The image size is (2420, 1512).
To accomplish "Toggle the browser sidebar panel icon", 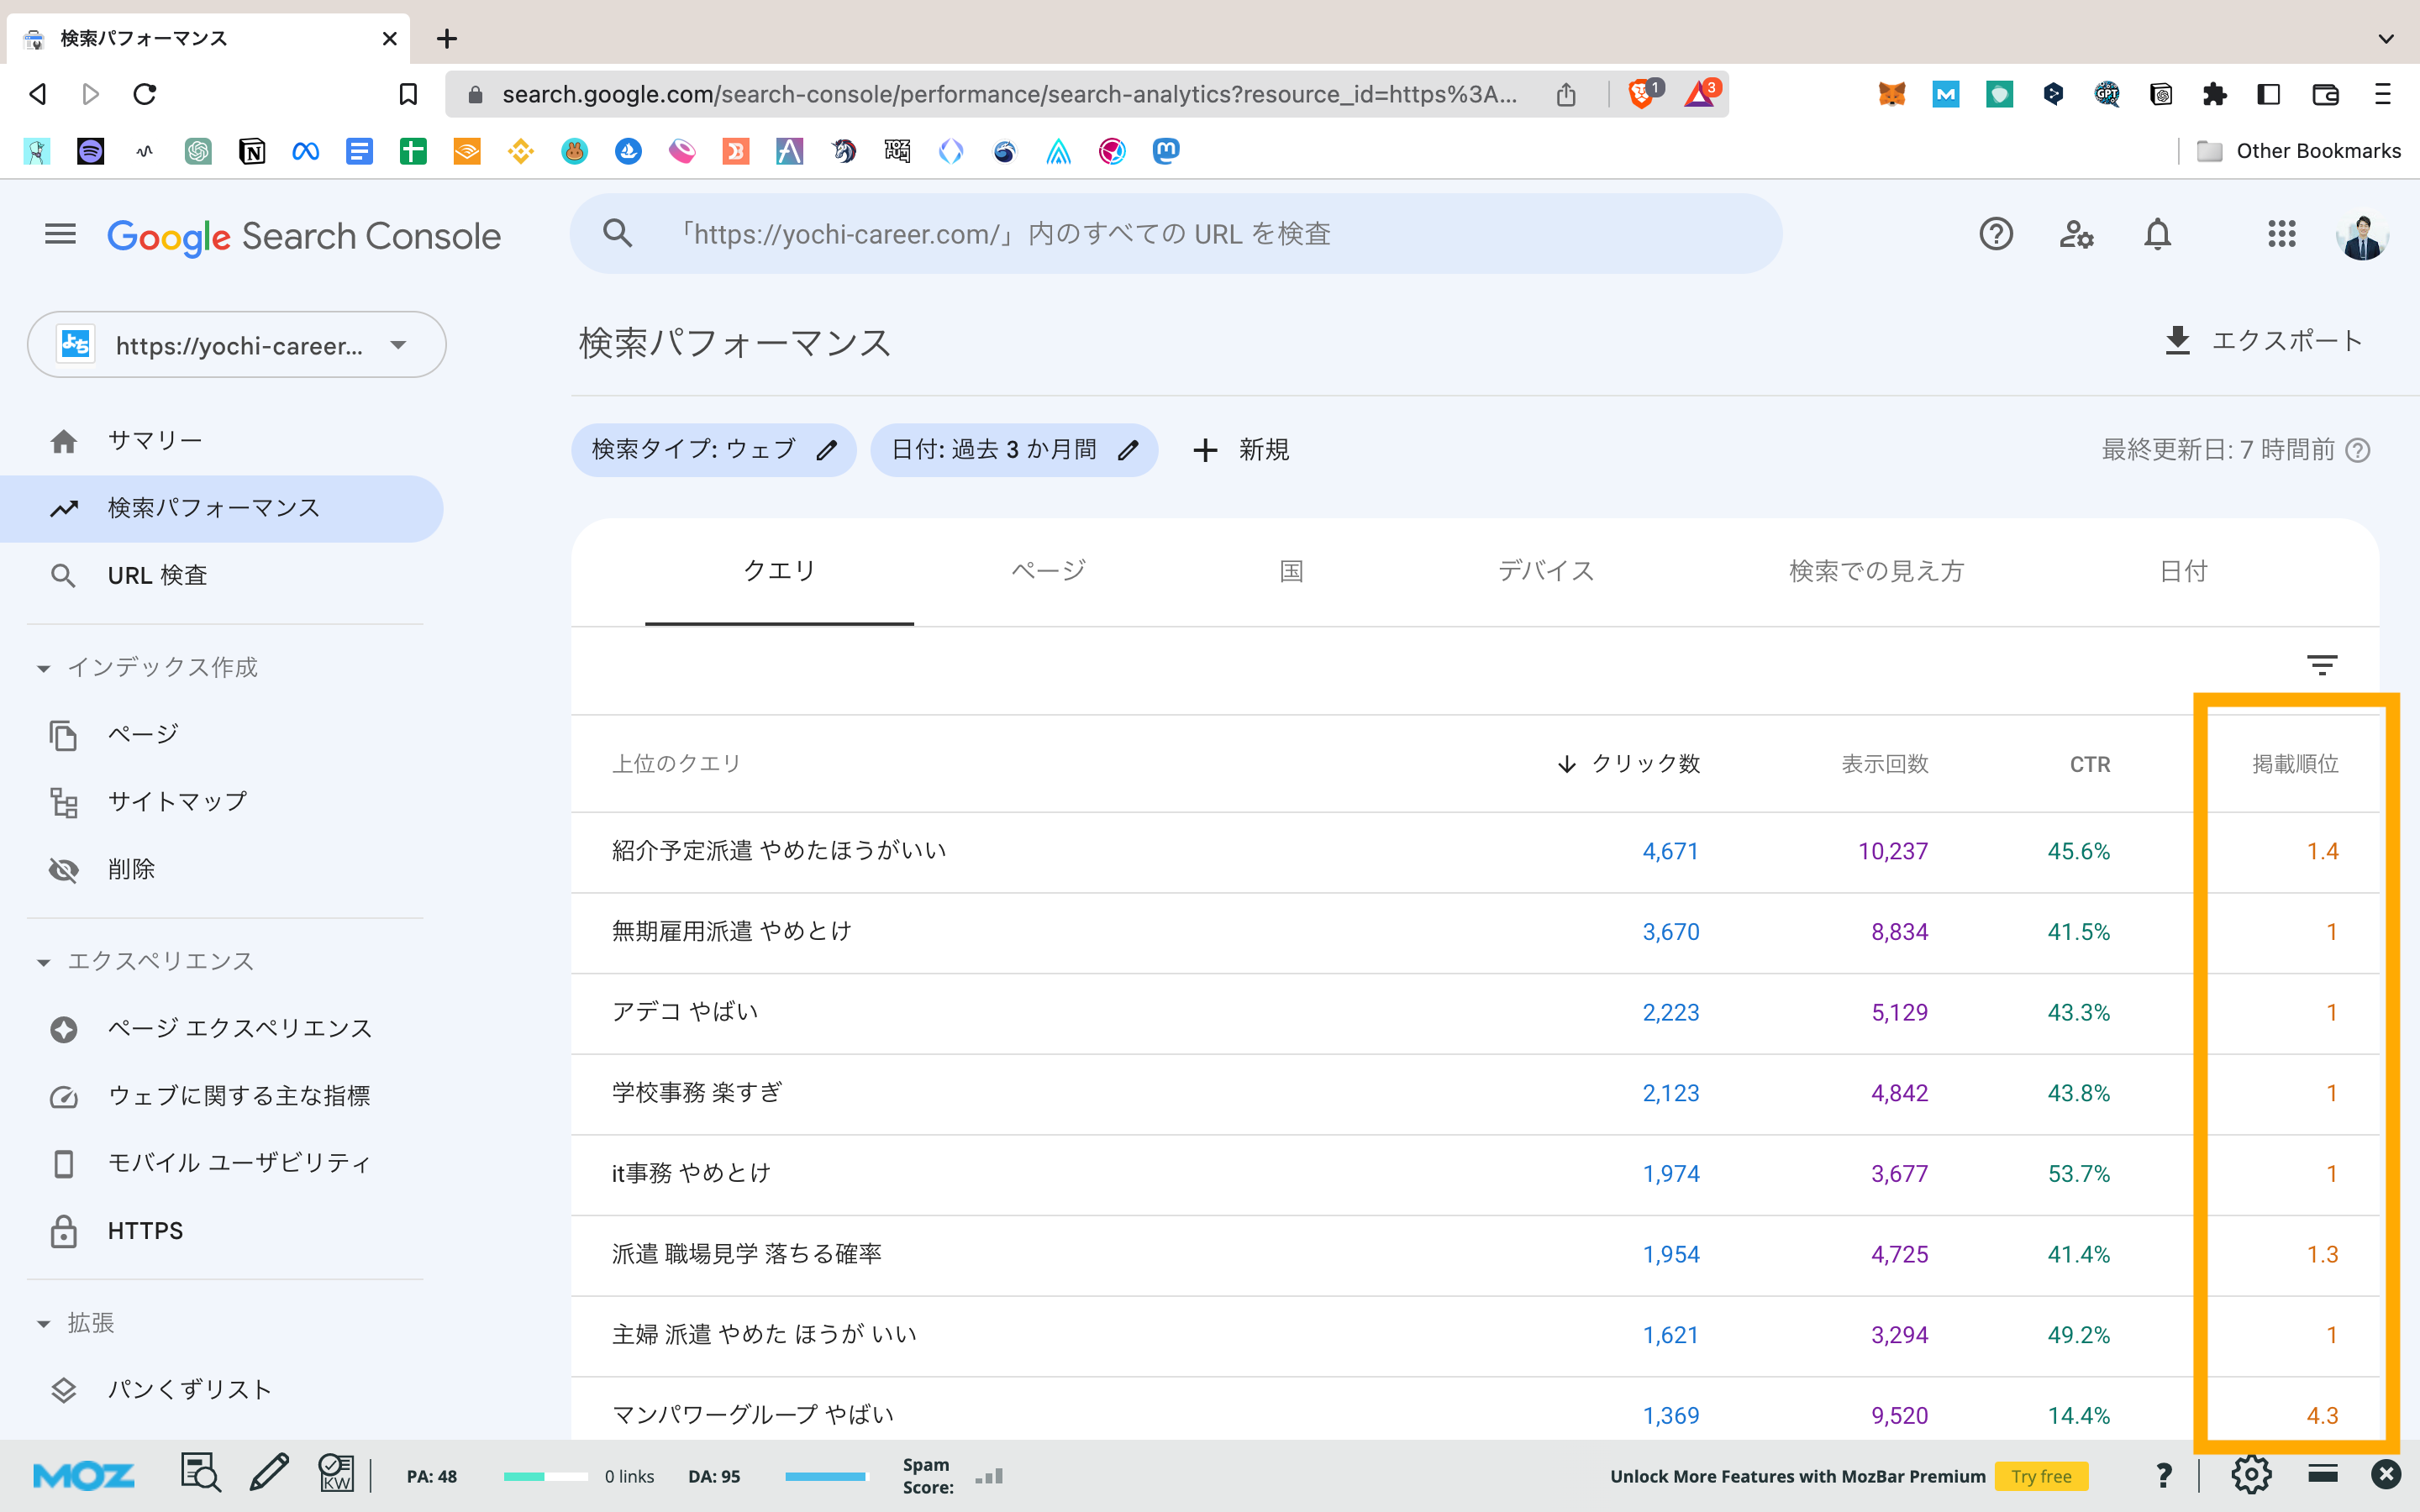I will pos(2268,94).
